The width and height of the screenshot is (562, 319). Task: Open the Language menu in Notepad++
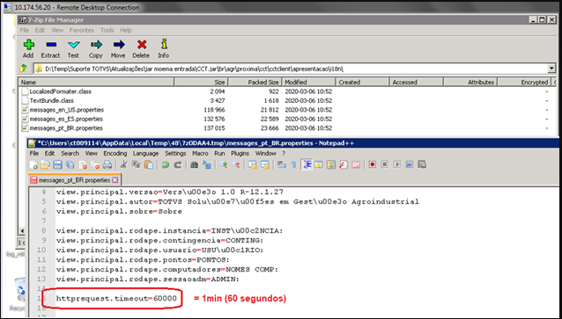[x=145, y=154]
